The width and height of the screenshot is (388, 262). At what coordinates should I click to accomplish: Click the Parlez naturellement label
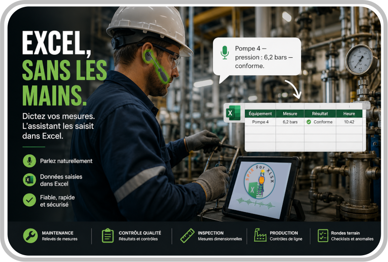click(x=66, y=161)
